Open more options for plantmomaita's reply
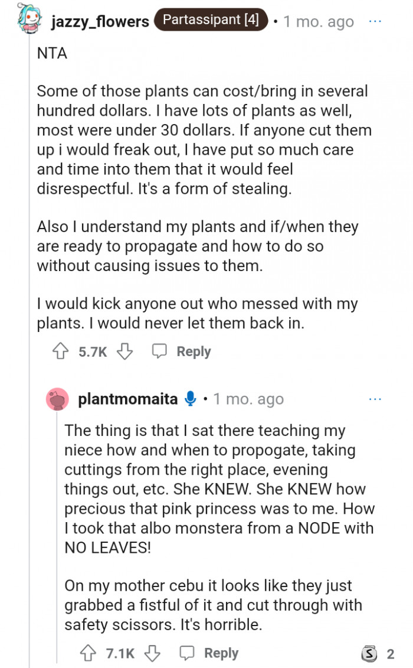 tap(375, 399)
